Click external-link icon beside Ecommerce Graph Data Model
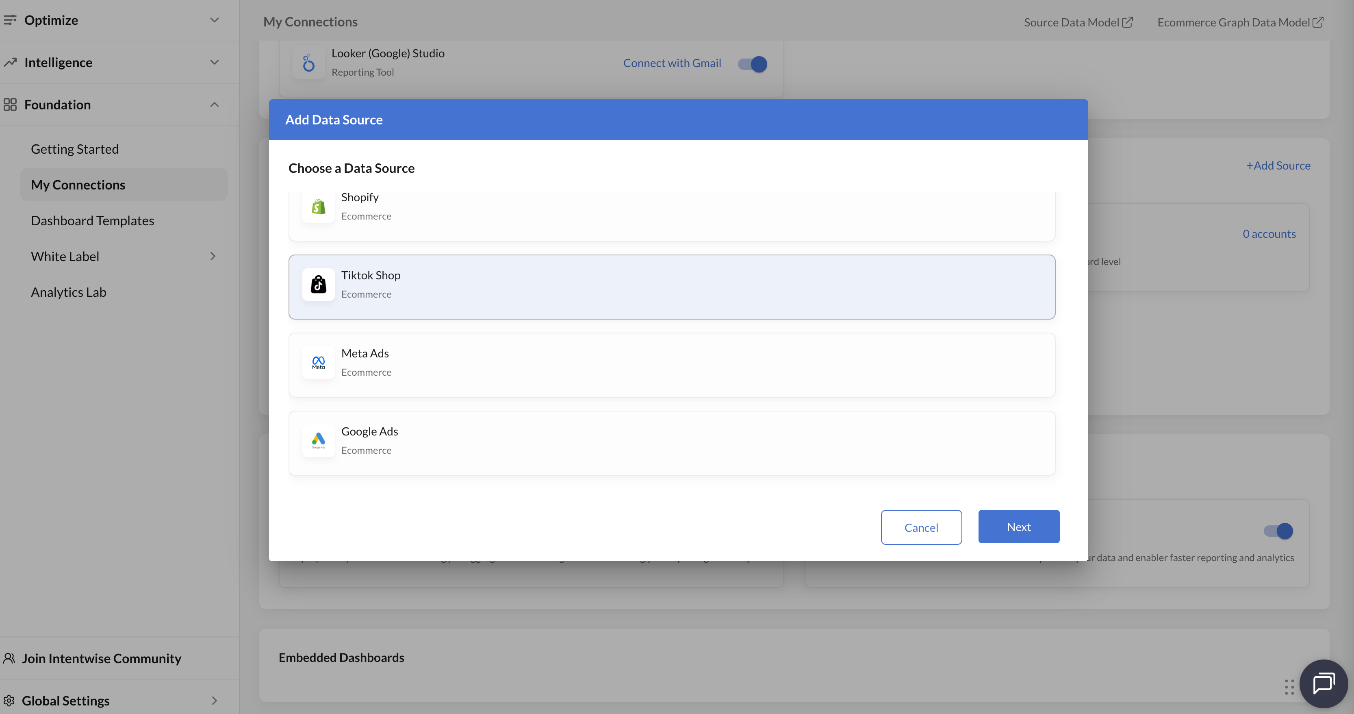 pos(1318,22)
